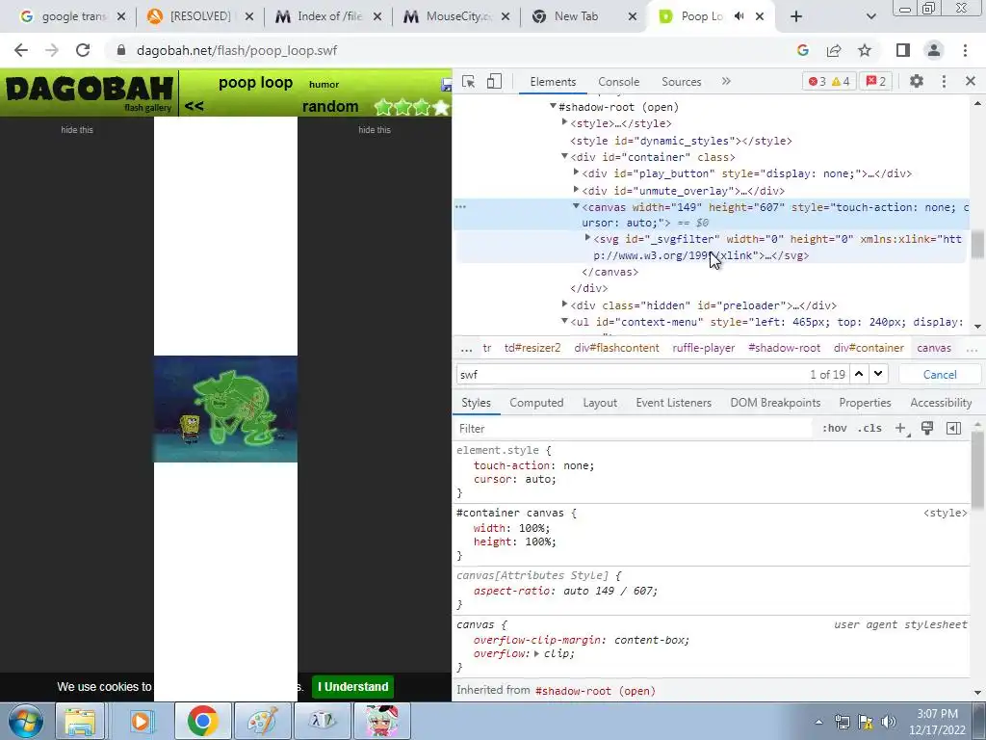Open a new browser tab
The width and height of the screenshot is (986, 740).
(796, 16)
